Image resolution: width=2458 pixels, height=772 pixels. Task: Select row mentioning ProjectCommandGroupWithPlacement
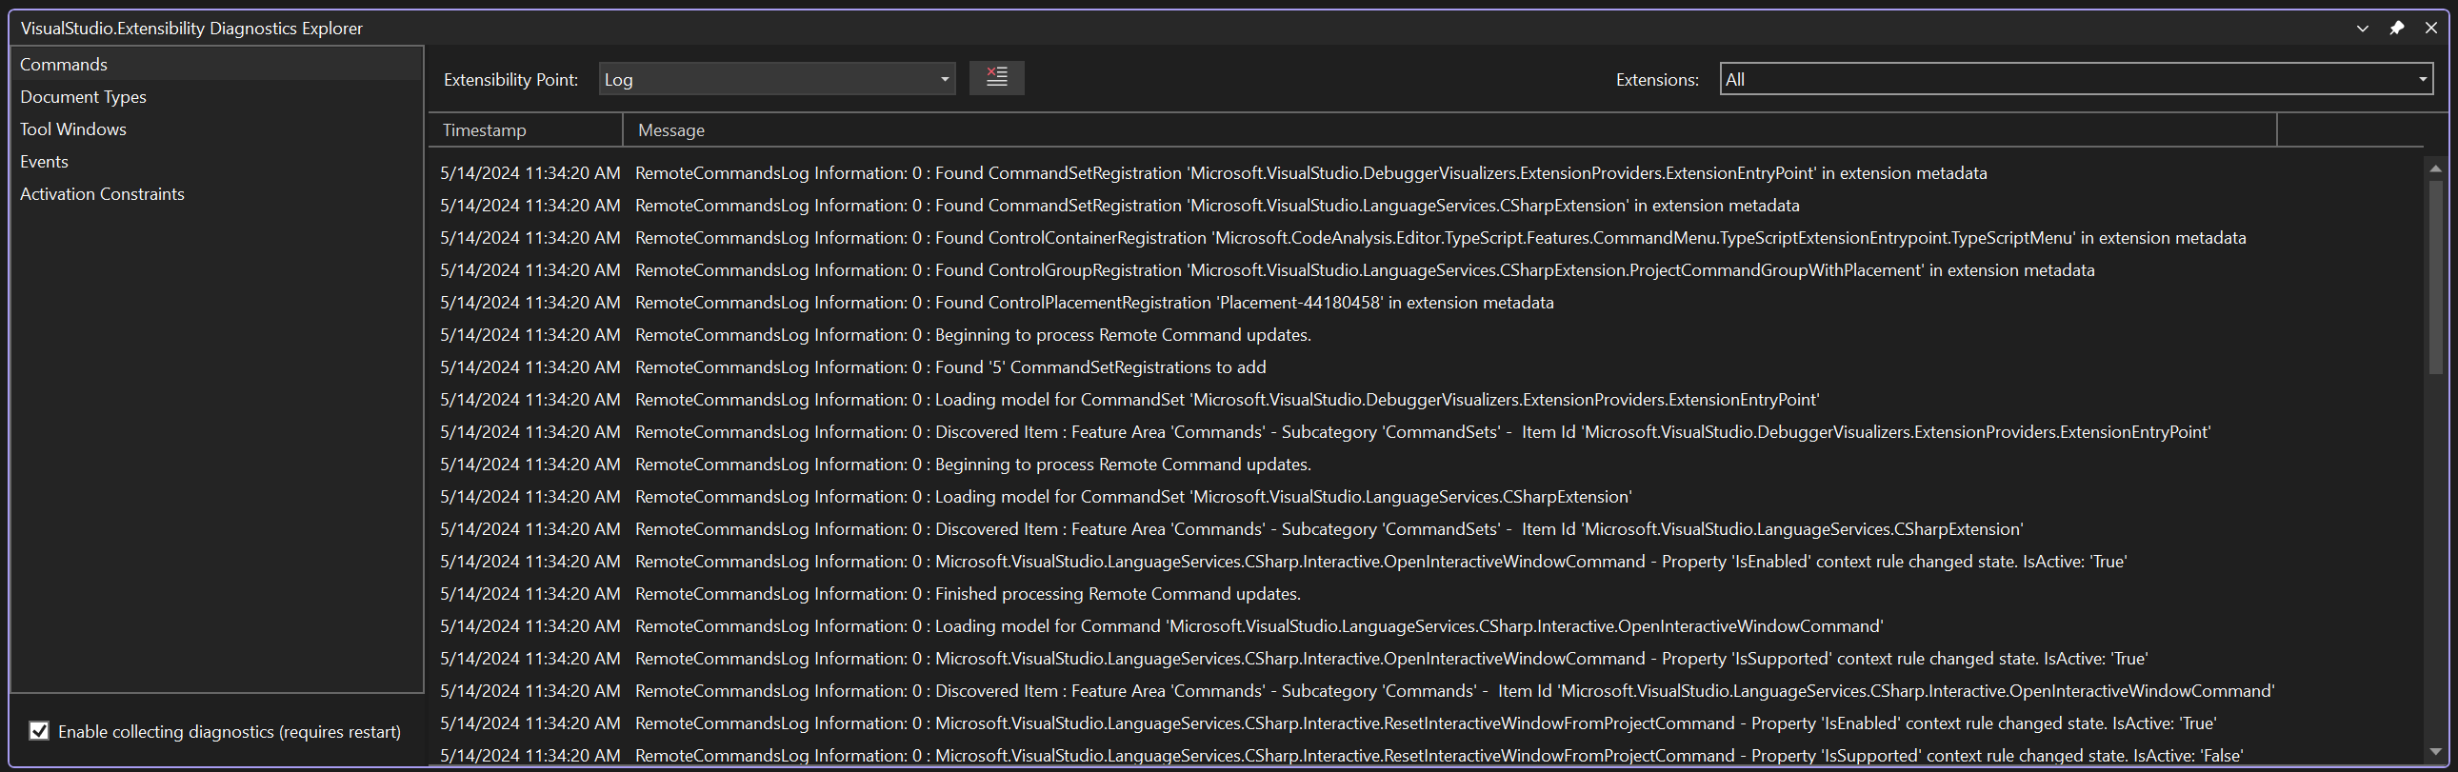tap(1426, 270)
